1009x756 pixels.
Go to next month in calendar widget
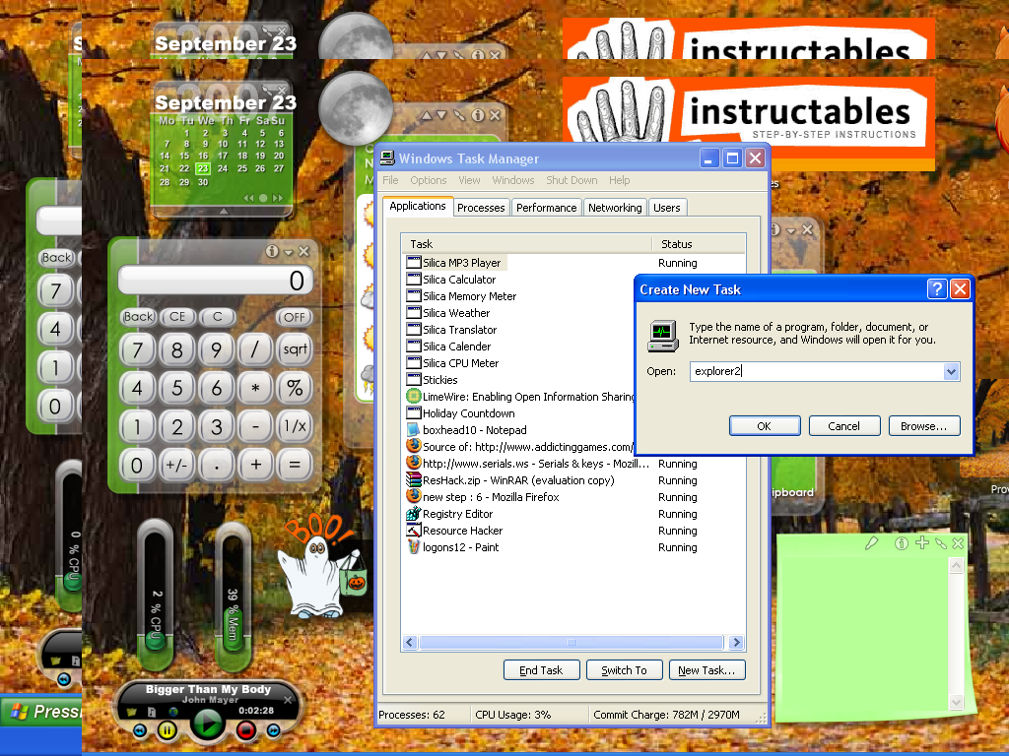[277, 198]
